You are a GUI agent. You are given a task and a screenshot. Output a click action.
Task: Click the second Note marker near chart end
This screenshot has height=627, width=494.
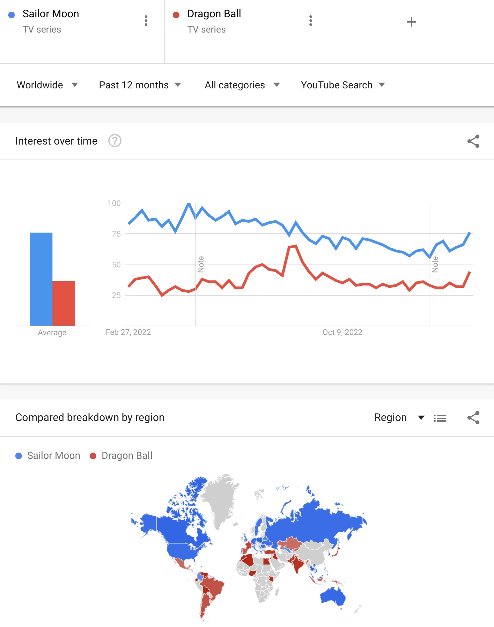point(435,264)
